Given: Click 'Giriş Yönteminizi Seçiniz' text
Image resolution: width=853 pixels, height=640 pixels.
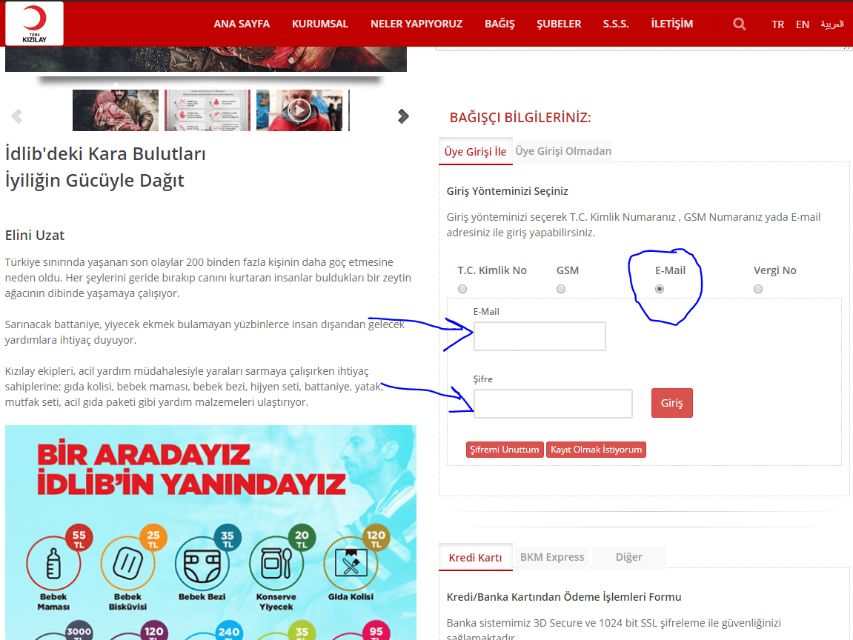Looking at the screenshot, I should click(x=507, y=191).
